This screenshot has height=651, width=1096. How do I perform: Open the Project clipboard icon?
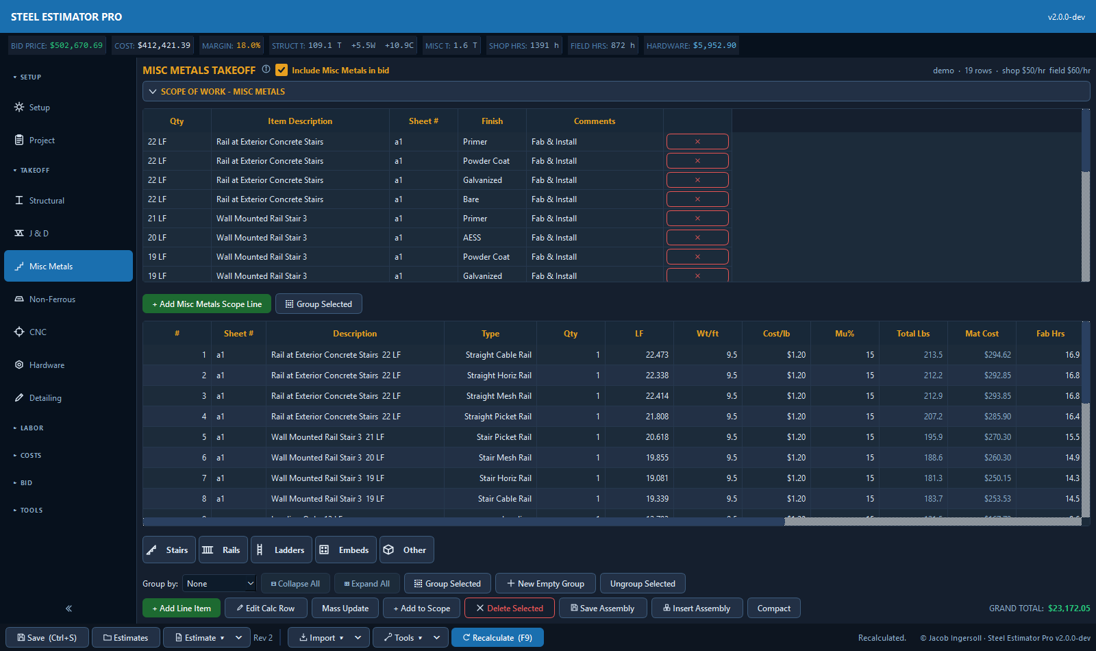point(19,140)
